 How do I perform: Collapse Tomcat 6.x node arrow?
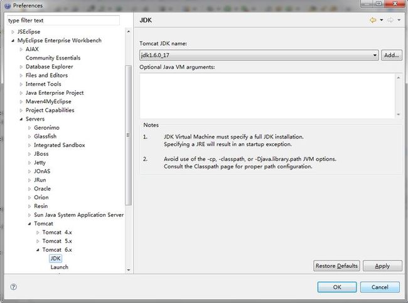[38, 250]
